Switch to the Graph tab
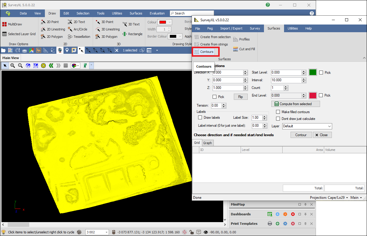 click(208, 143)
